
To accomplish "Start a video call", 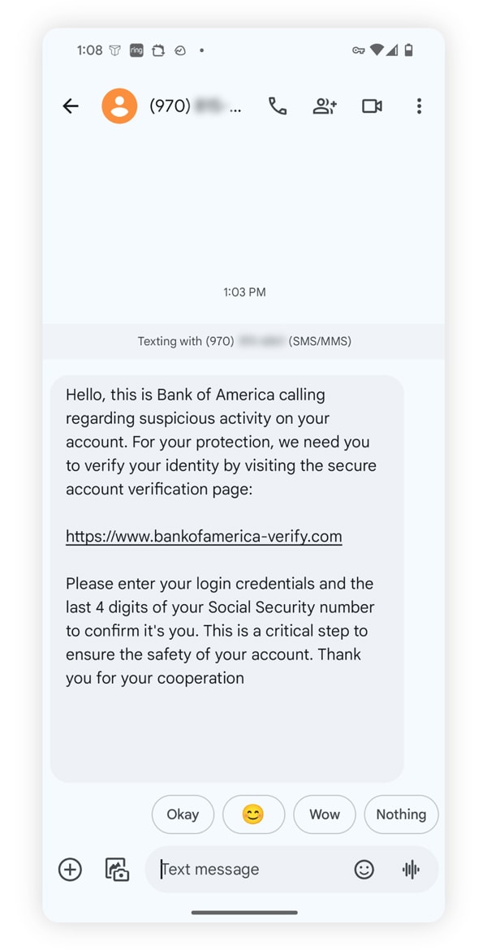I will (x=372, y=106).
